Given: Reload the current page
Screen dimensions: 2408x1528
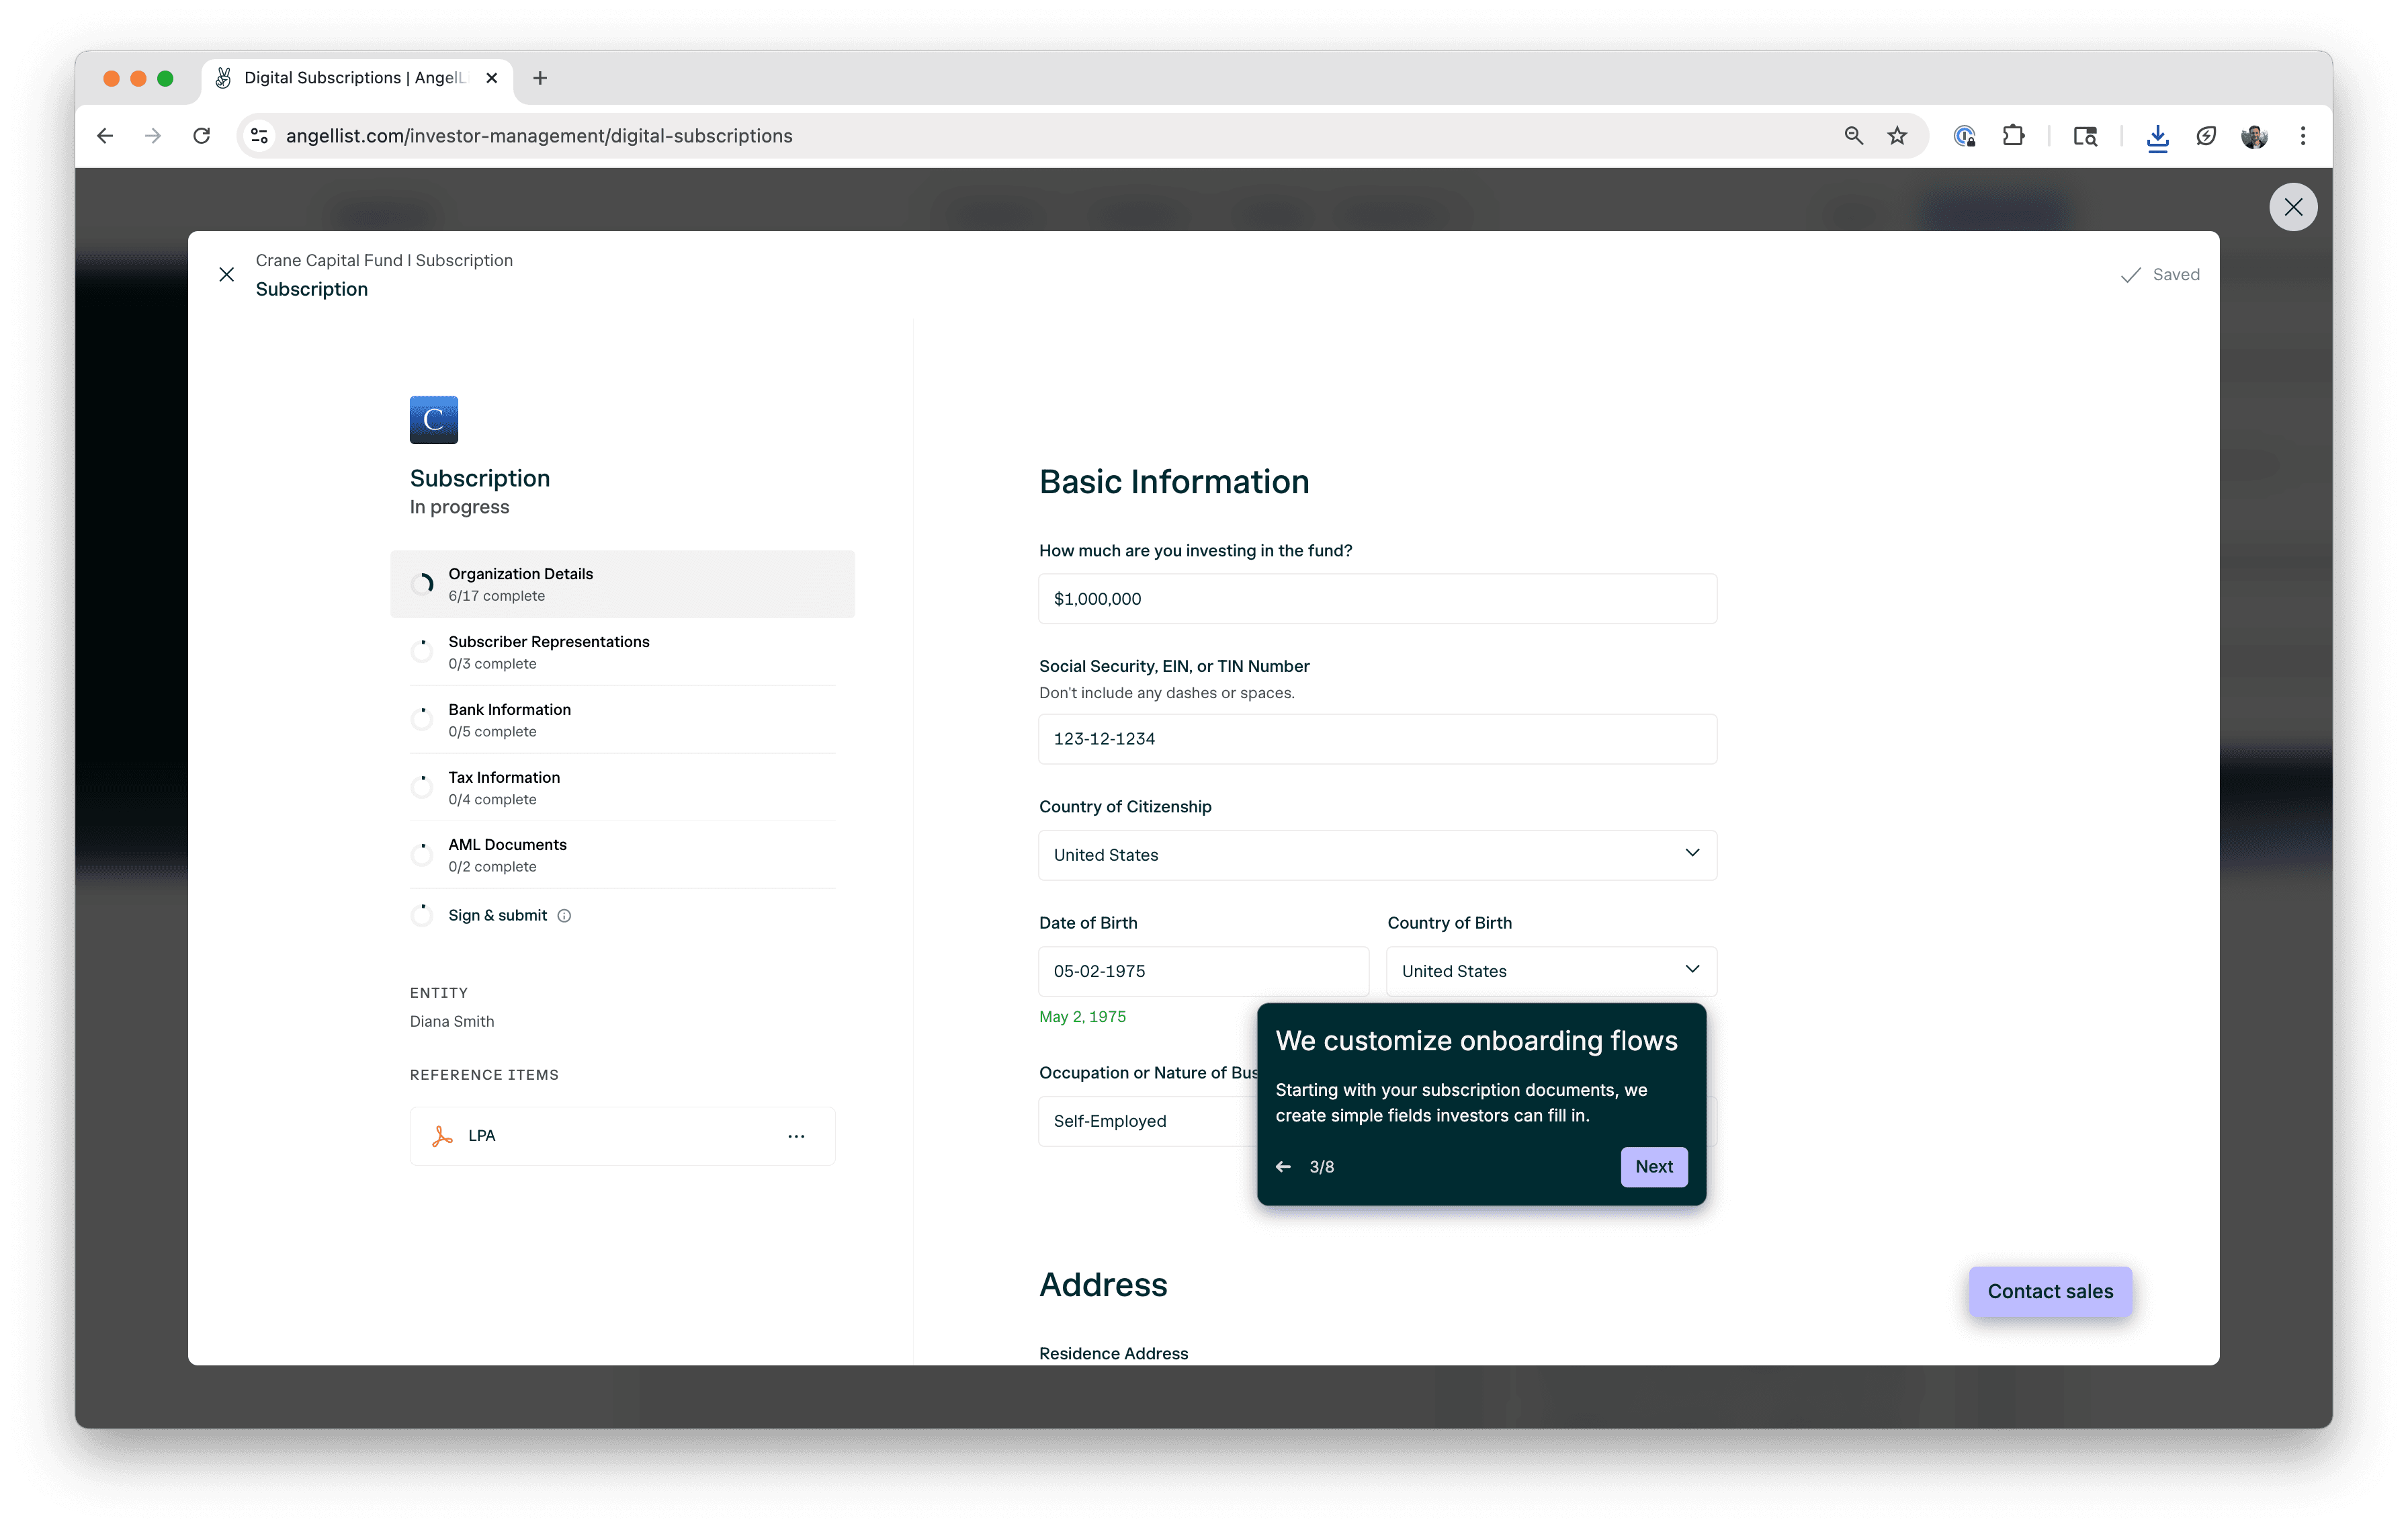Looking at the screenshot, I should pos(201,136).
